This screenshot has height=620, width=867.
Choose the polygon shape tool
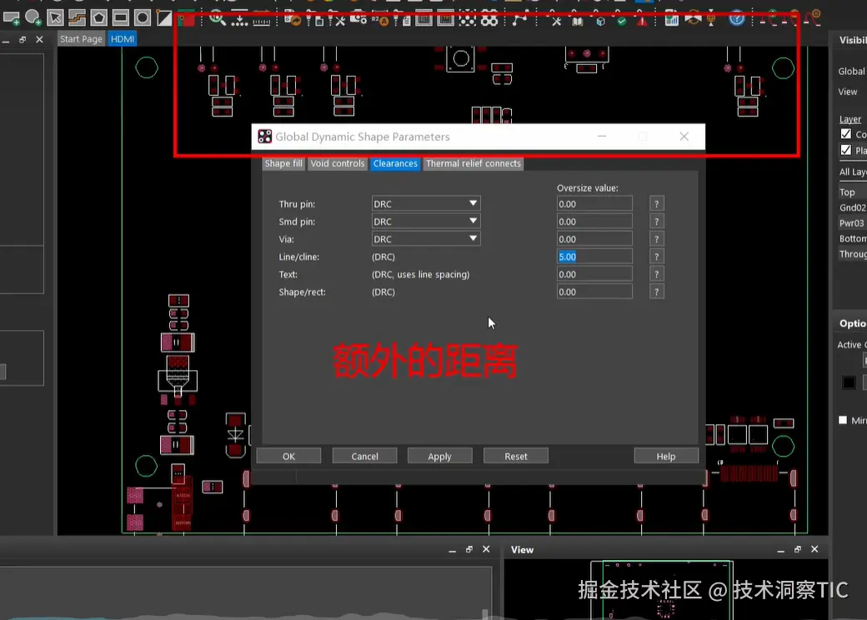pyautogui.click(x=99, y=18)
